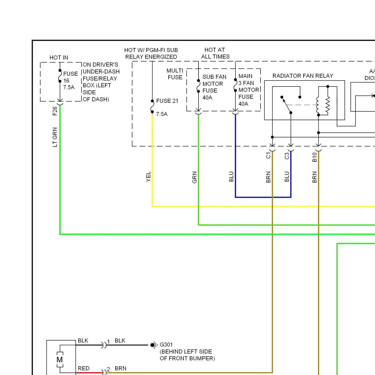Click the 'GRN' wire label

tap(194, 177)
